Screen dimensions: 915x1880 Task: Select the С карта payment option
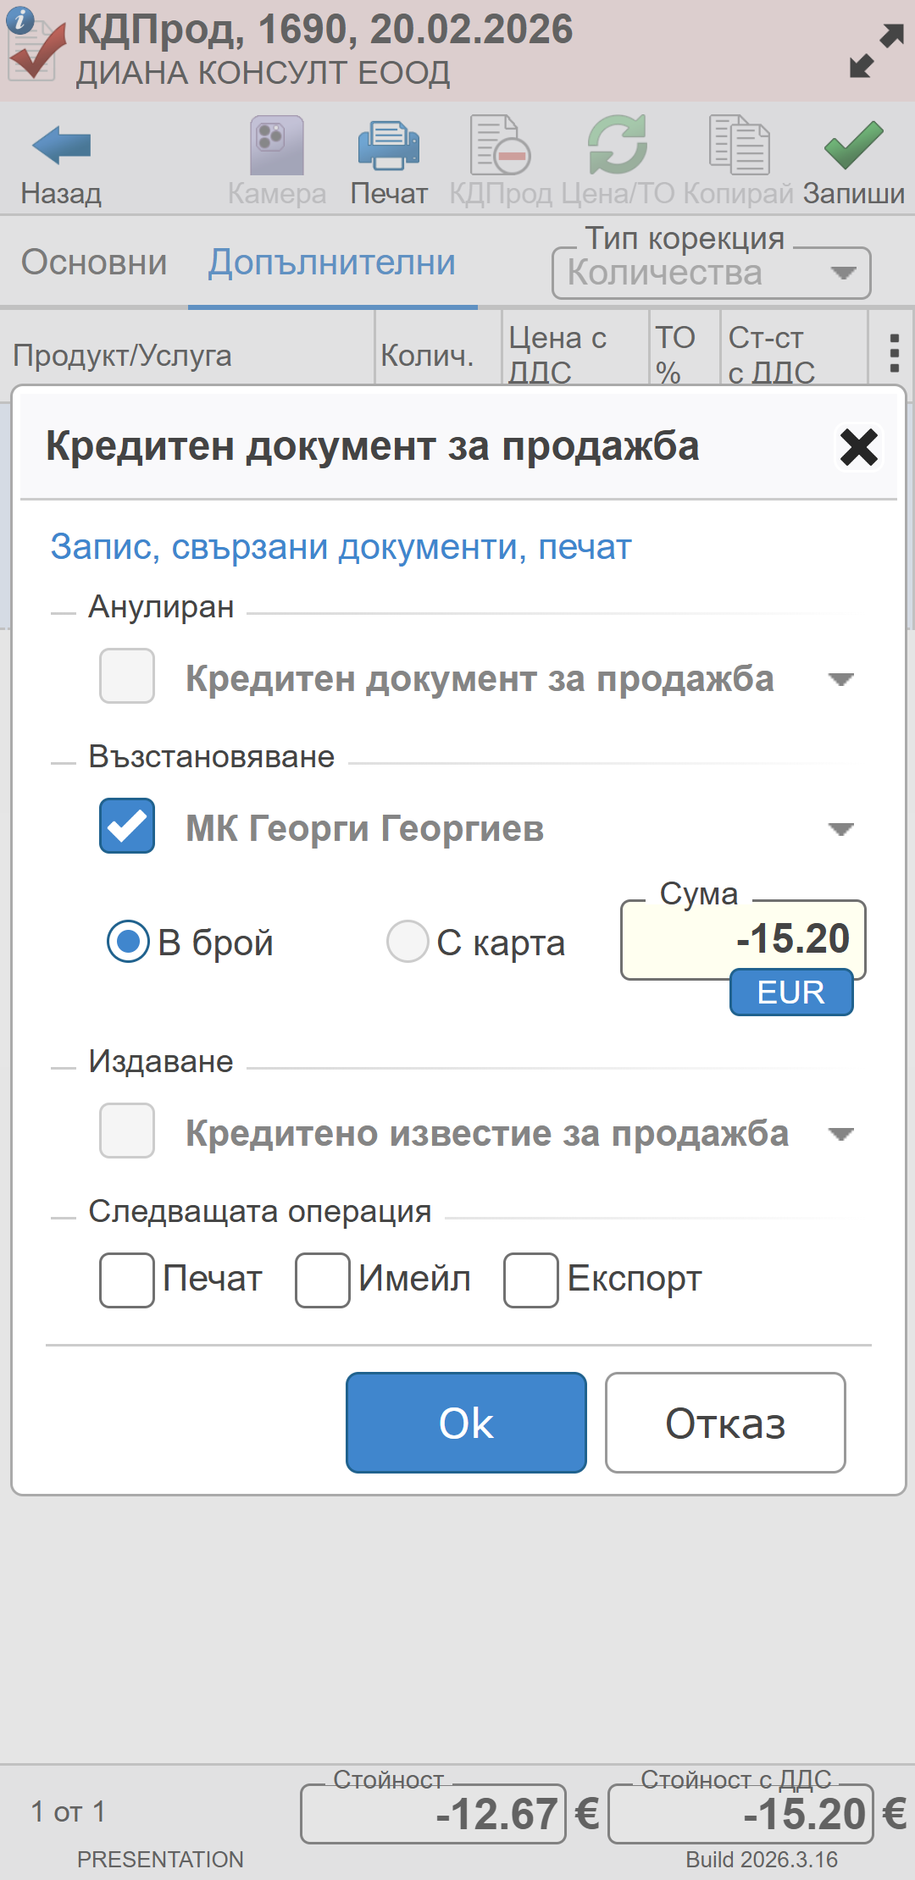(408, 942)
